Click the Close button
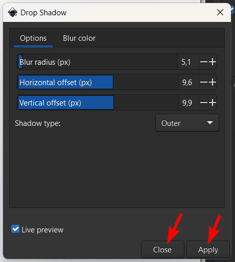This screenshot has height=262, width=235. coord(162,249)
